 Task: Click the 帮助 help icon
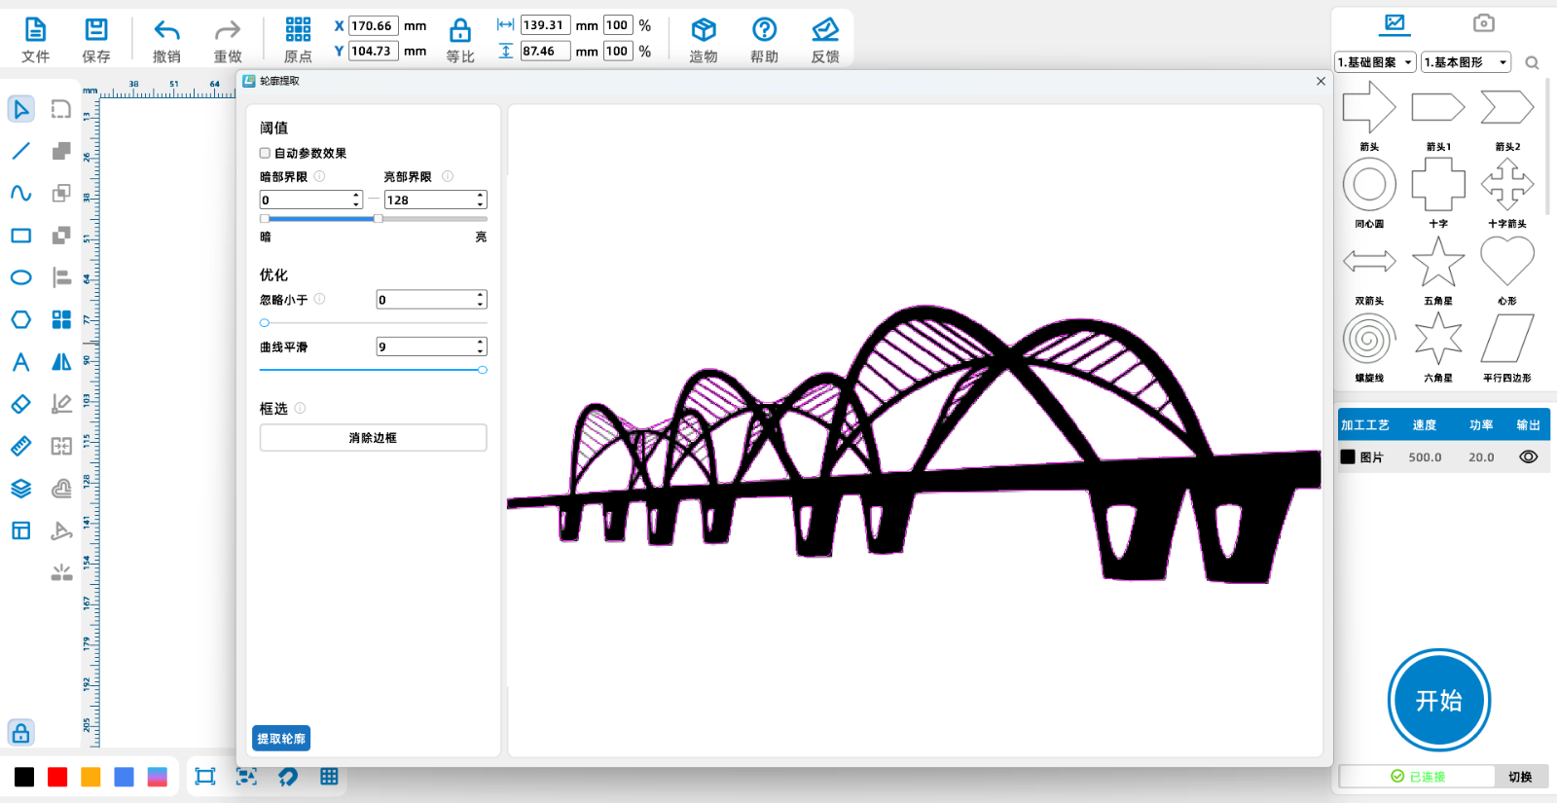point(765,31)
